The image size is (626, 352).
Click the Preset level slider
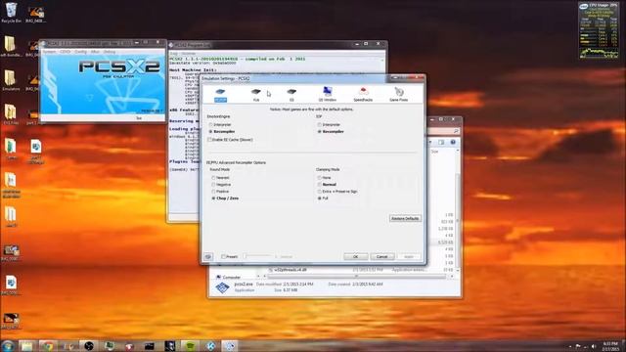pyautogui.click(x=258, y=256)
